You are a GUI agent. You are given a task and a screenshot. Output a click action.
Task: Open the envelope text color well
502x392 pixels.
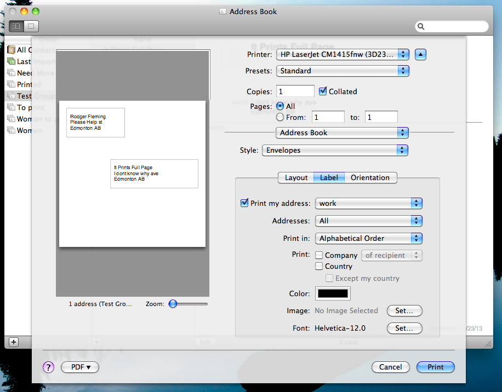tap(333, 293)
